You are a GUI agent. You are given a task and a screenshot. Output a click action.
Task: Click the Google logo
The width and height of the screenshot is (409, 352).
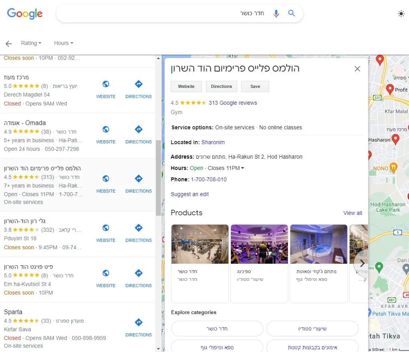[x=24, y=13]
